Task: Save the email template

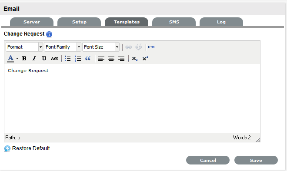Action: click(256, 160)
